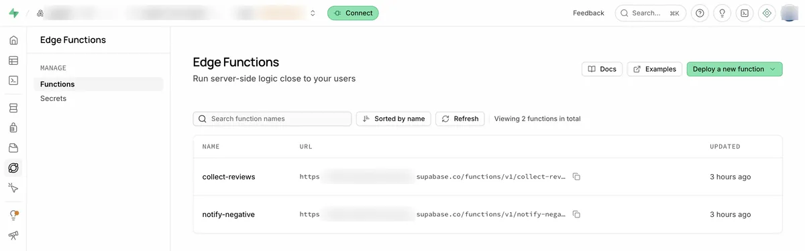Open the notify-negative function row
This screenshot has width=805, height=251.
488,214
